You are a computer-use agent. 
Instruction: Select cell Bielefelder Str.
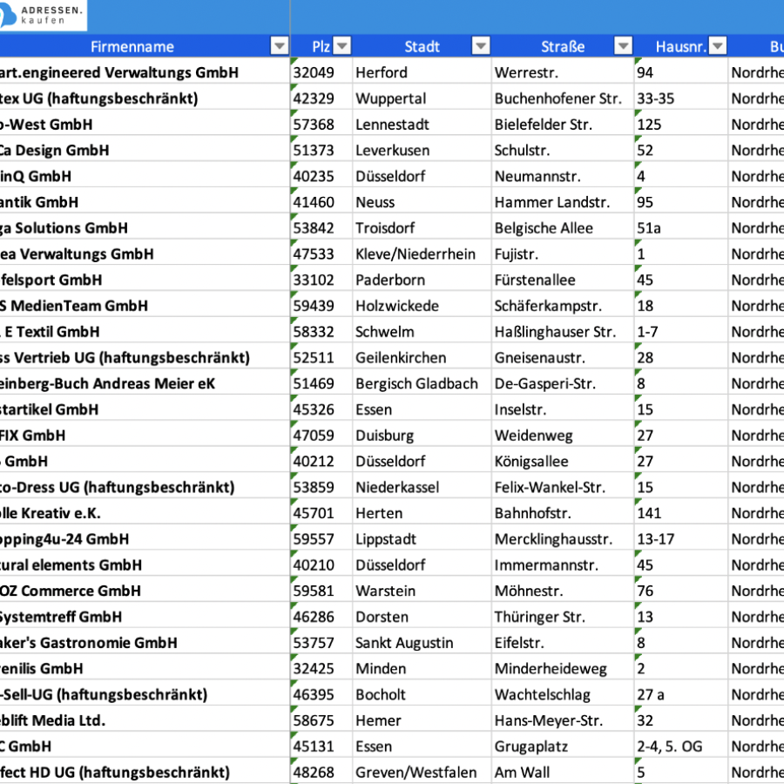563,125
